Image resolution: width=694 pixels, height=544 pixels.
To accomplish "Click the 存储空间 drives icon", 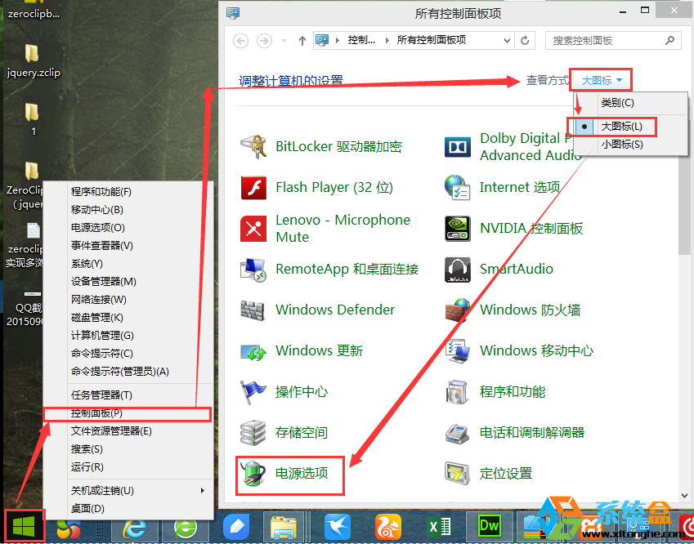I will pyautogui.click(x=253, y=433).
